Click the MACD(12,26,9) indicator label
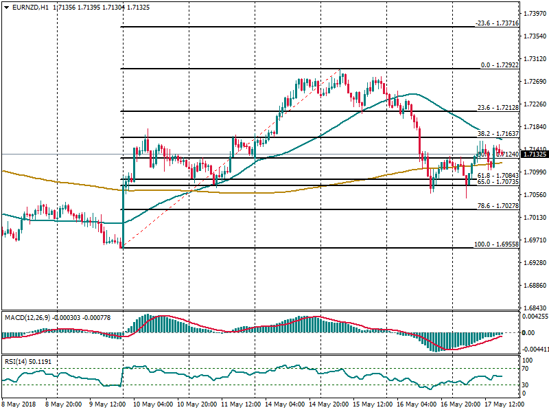 (27, 317)
